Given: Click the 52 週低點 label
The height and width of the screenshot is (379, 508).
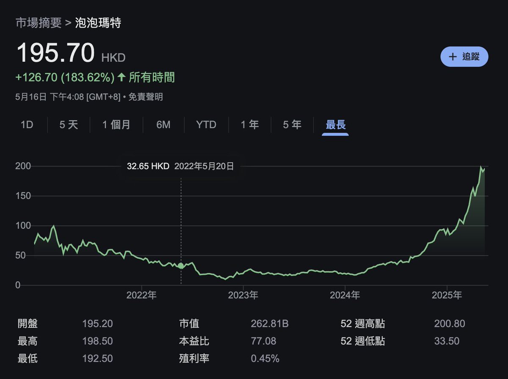Looking at the screenshot, I should pos(363,341).
